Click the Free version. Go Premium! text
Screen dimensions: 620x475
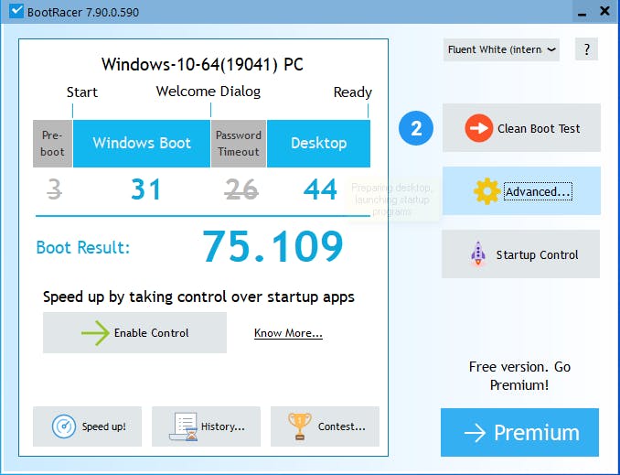pos(519,375)
